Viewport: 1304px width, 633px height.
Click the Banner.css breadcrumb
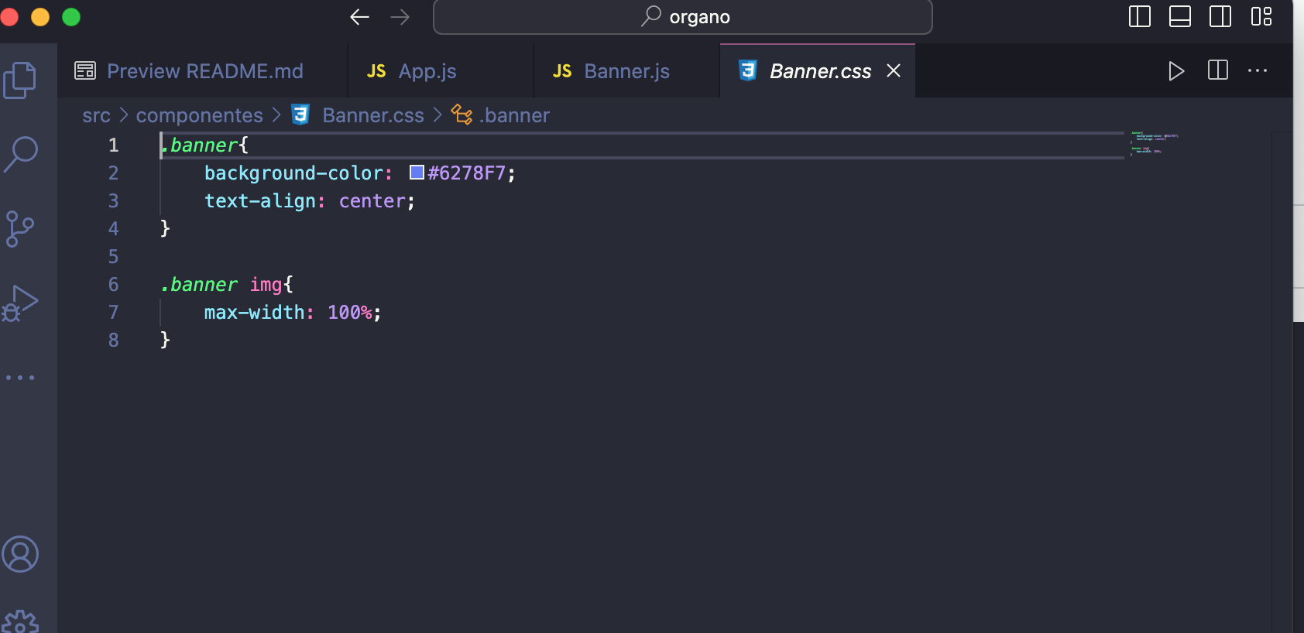372,115
